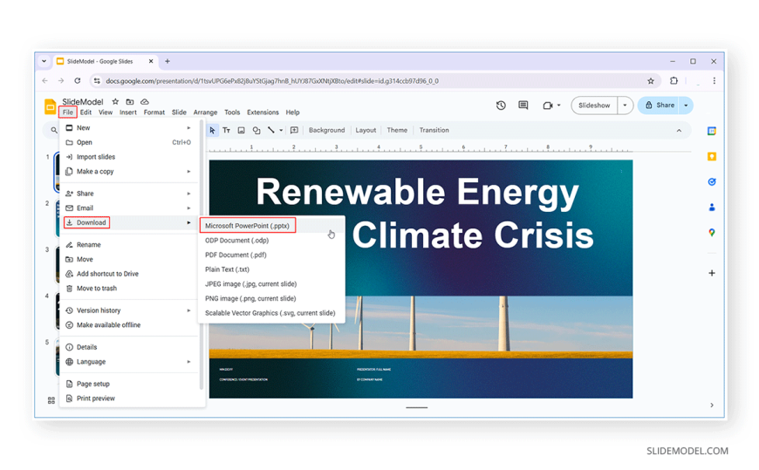759x470 pixels.
Task: Expand the Version history submenu
Action: 188,310
